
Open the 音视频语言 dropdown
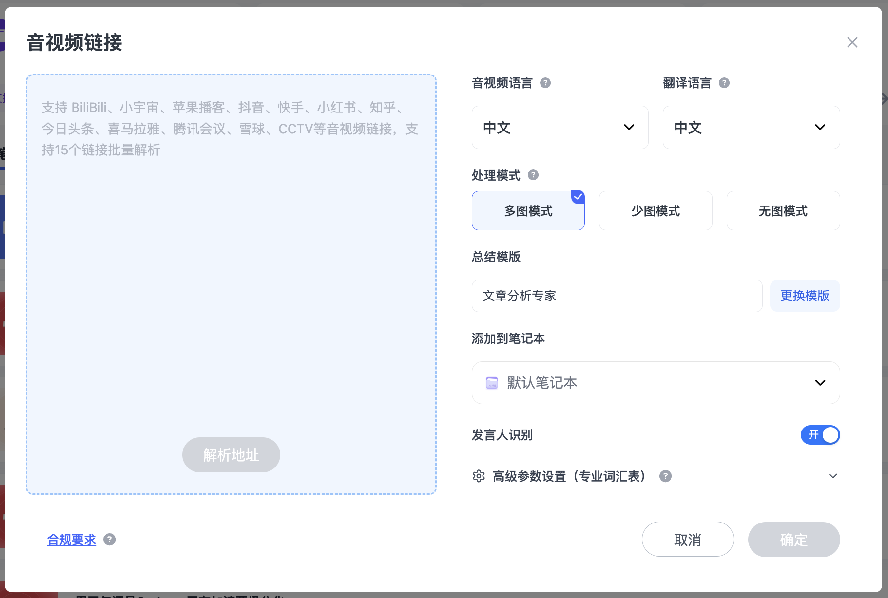tap(560, 127)
